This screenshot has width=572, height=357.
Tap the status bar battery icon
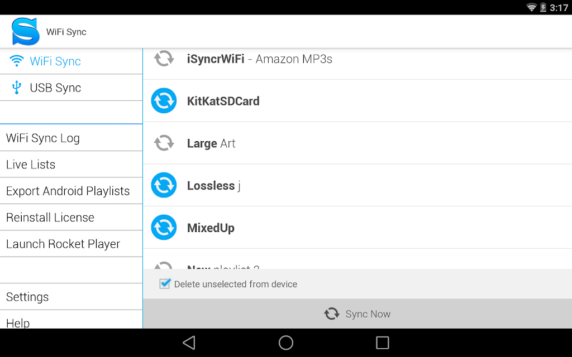point(543,7)
